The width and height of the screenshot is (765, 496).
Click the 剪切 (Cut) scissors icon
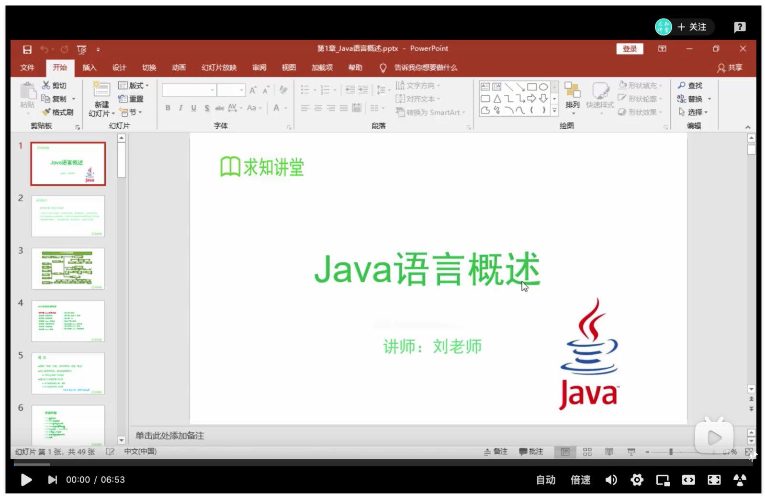tap(46, 85)
